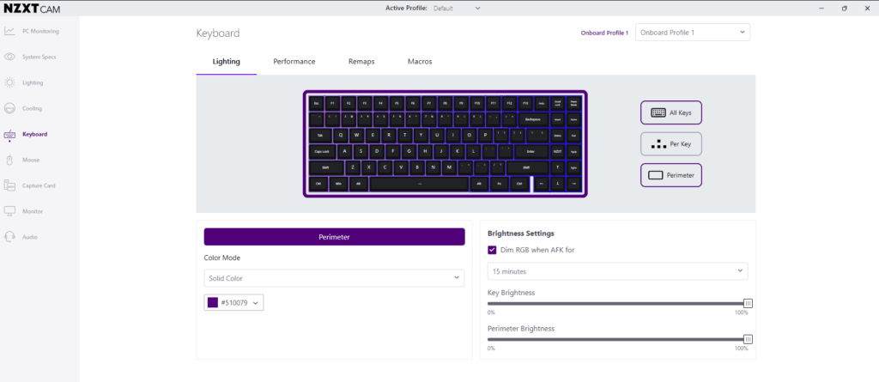This screenshot has height=382, width=879.
Task: Click the Esc key on keyboard preview
Action: 316,103
